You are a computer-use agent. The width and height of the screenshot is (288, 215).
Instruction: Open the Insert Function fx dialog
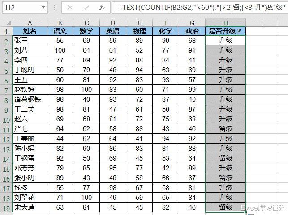102,8
